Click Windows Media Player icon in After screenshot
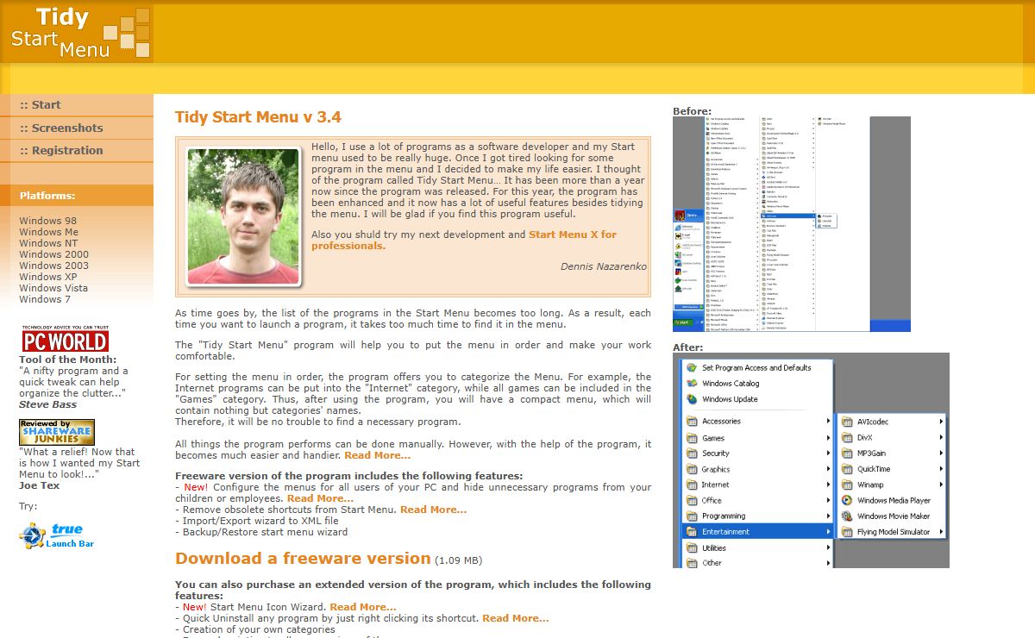Image resolution: width=1035 pixels, height=638 pixels. [x=847, y=500]
